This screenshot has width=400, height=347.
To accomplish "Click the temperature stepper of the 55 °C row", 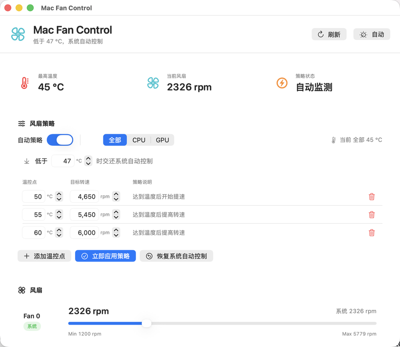I will (x=59, y=215).
